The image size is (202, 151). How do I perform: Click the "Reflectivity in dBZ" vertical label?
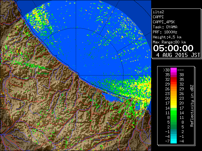point(192,106)
